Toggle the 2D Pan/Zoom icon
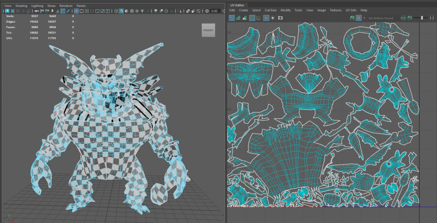437x223 pixels. [x=63, y=11]
